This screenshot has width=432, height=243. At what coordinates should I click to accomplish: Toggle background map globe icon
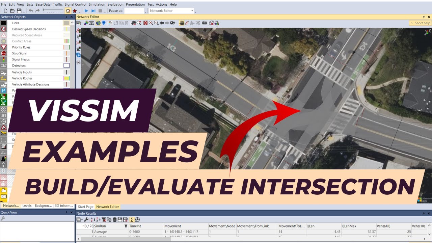click(98, 23)
